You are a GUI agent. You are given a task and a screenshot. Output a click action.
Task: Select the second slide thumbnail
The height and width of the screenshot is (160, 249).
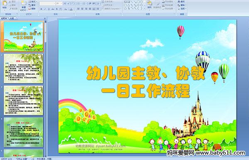click(24, 69)
